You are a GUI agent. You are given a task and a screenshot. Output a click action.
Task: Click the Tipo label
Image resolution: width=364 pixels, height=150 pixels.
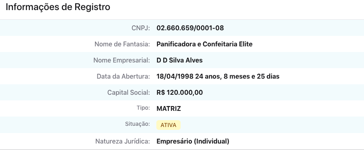[143, 108]
